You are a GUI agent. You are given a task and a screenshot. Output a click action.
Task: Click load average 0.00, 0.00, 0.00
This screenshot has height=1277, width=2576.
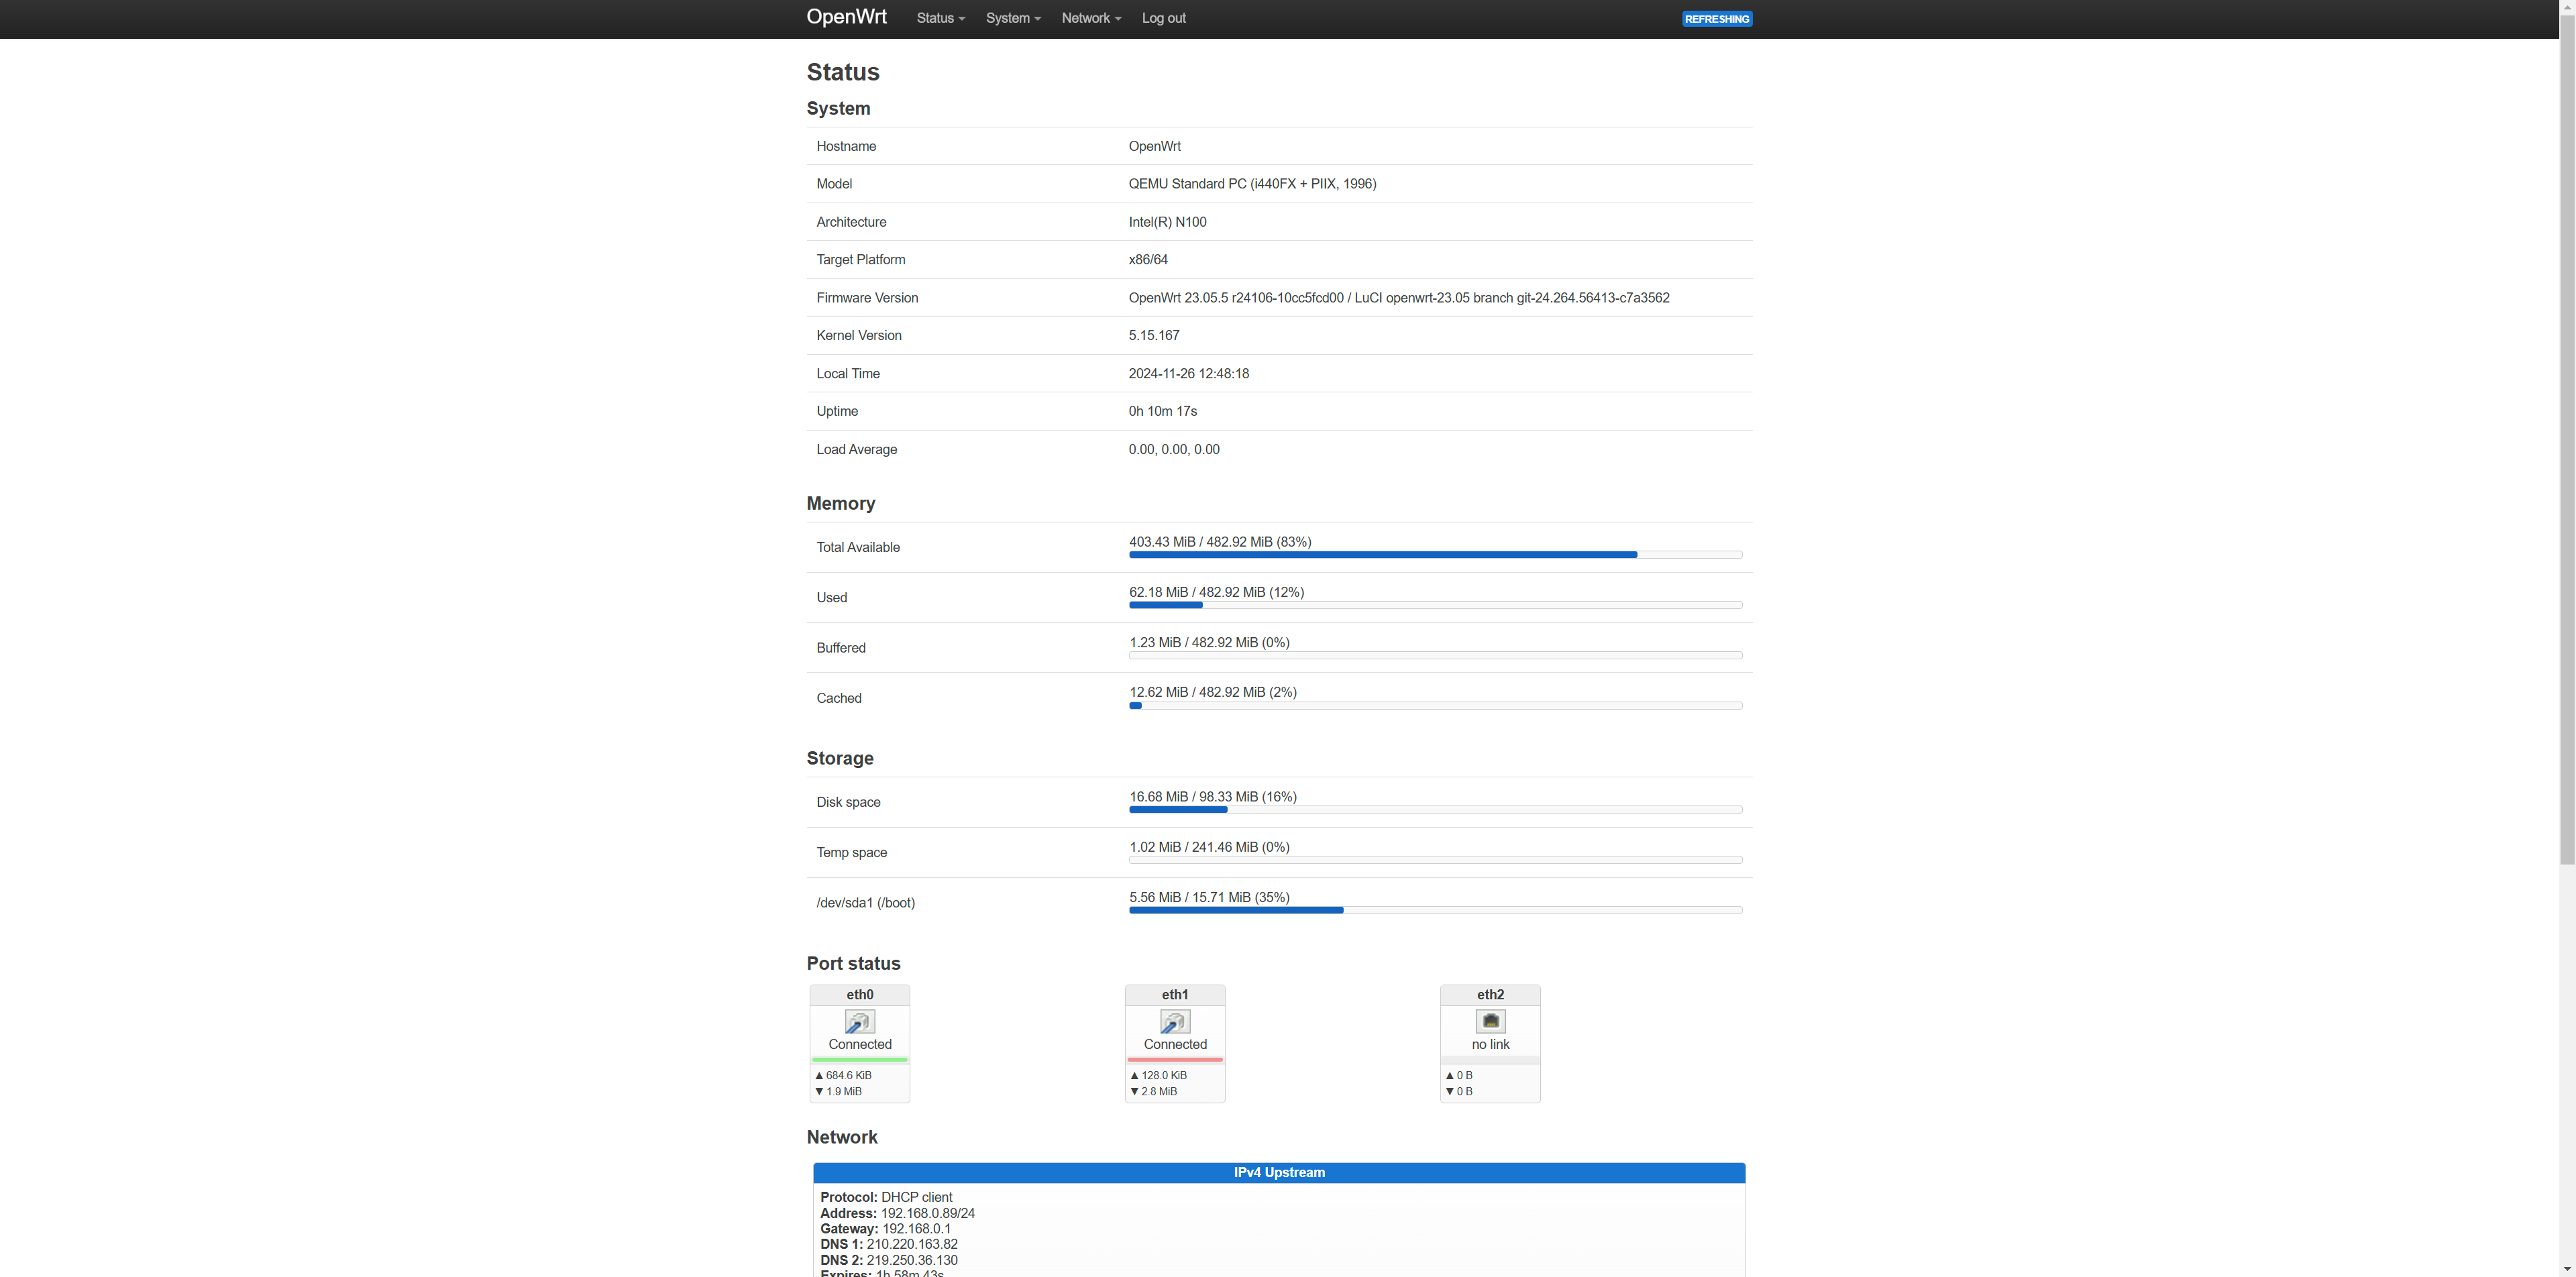1173,449
